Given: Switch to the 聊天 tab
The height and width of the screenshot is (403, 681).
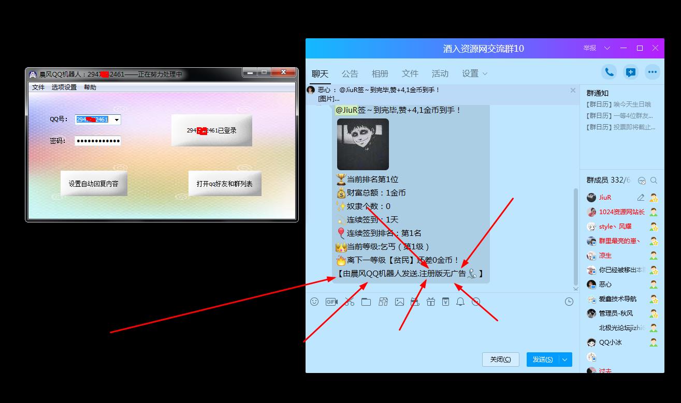Looking at the screenshot, I should click(320, 73).
